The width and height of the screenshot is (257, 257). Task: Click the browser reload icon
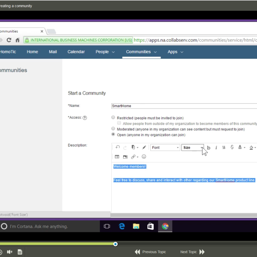click(9, 40)
